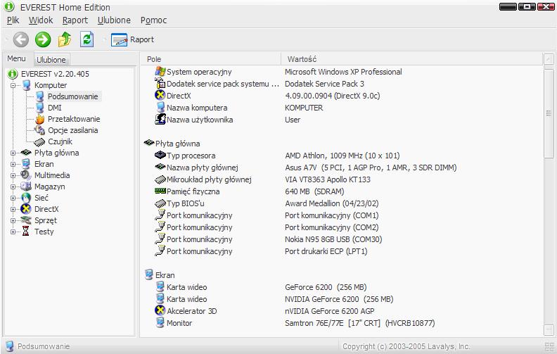Viewport: 557px width, 354px height.
Task: Select Przetaktowanie in the tree
Action: pyautogui.click(x=73, y=119)
